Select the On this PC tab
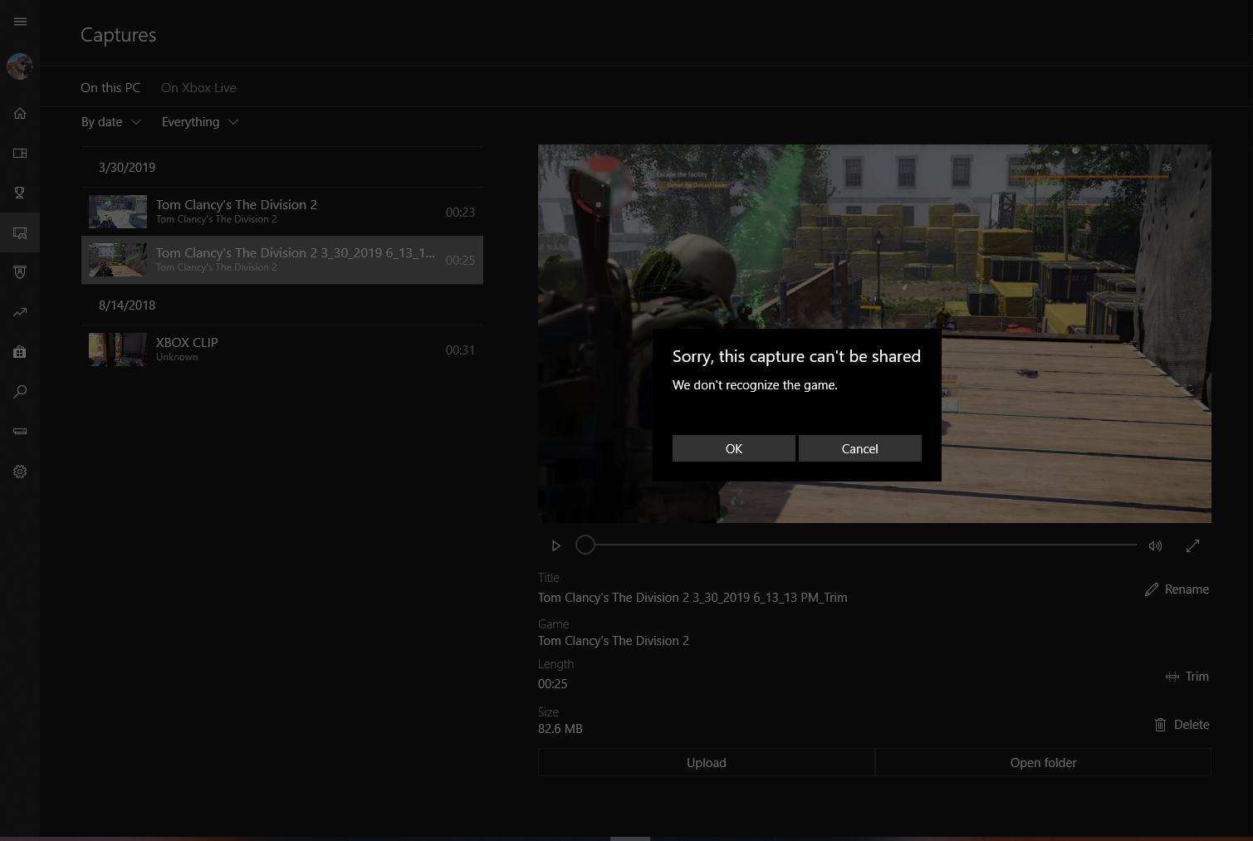1253x841 pixels. click(x=110, y=87)
